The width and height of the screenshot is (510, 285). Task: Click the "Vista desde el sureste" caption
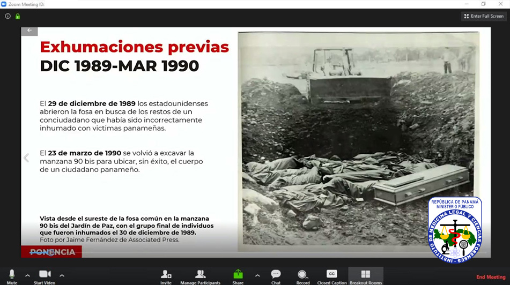tap(127, 226)
